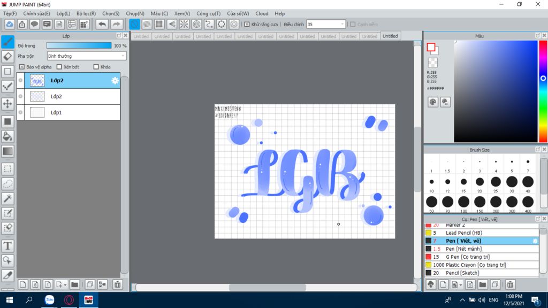
Task: Toggle visibility of selected top Lớp2 layer
Action: coord(21,81)
